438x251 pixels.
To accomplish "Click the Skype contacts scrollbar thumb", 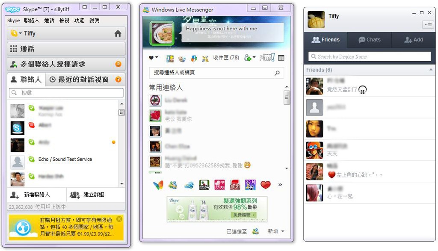I will (121, 112).
